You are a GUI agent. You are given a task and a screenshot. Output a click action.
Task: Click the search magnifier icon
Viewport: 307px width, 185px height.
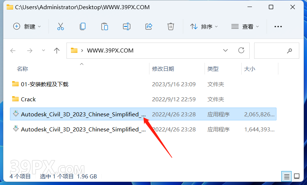click(x=289, y=51)
